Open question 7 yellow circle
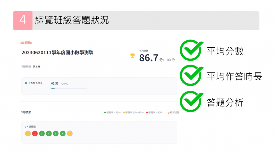The height and width of the screenshot is (154, 276). coord(70,134)
